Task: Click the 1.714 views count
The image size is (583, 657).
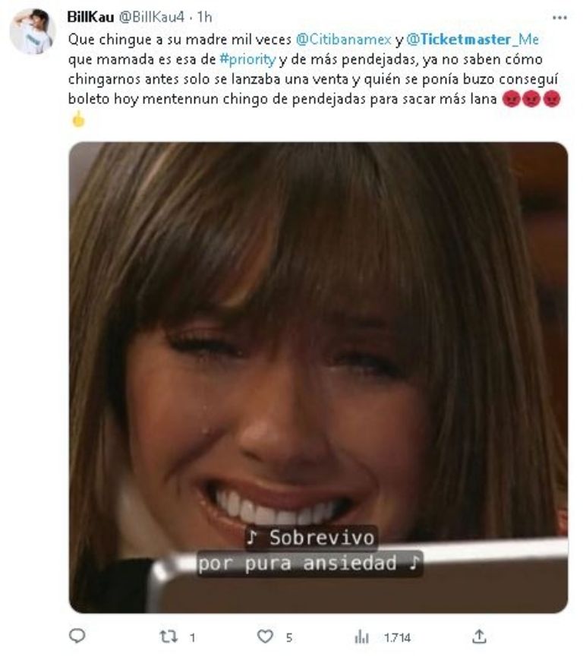Action: [x=398, y=638]
